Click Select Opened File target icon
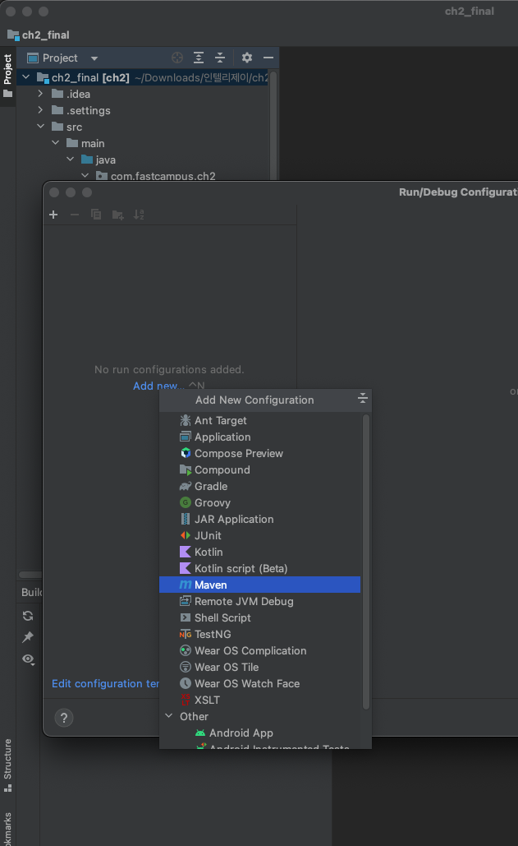 pyautogui.click(x=177, y=58)
